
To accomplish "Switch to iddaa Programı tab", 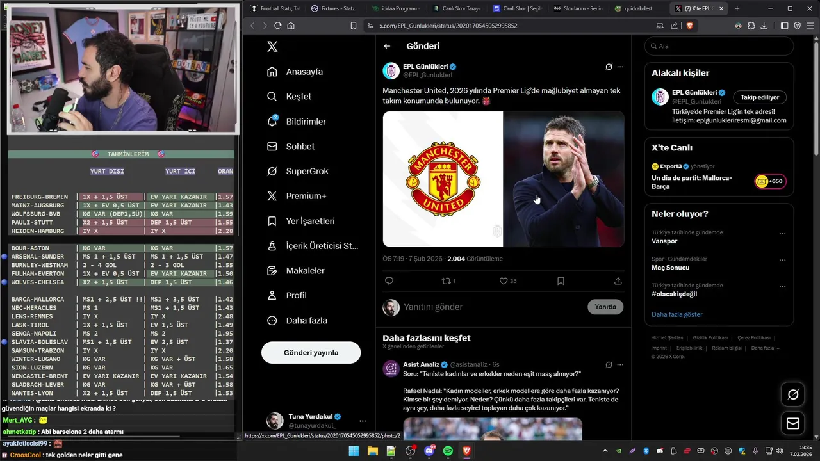I will tap(395, 8).
